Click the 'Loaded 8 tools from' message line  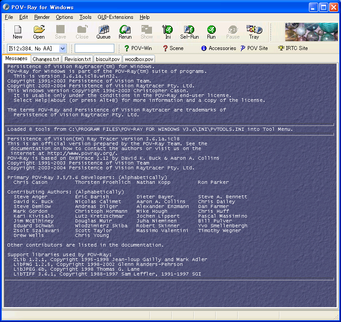click(150, 129)
